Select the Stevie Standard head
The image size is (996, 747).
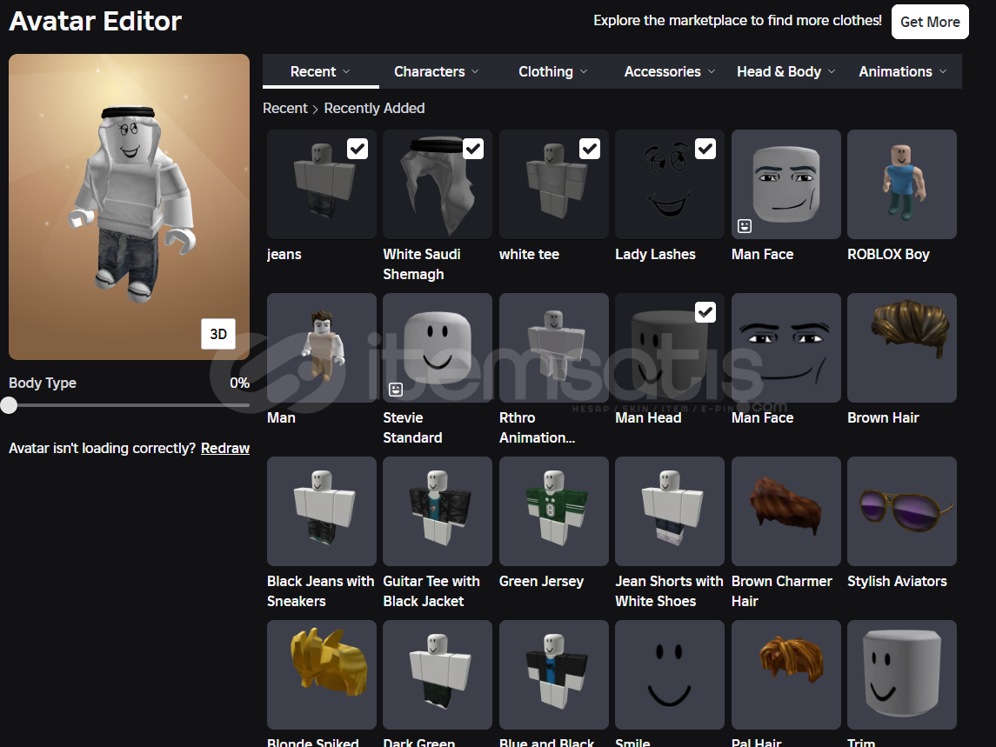tap(437, 348)
